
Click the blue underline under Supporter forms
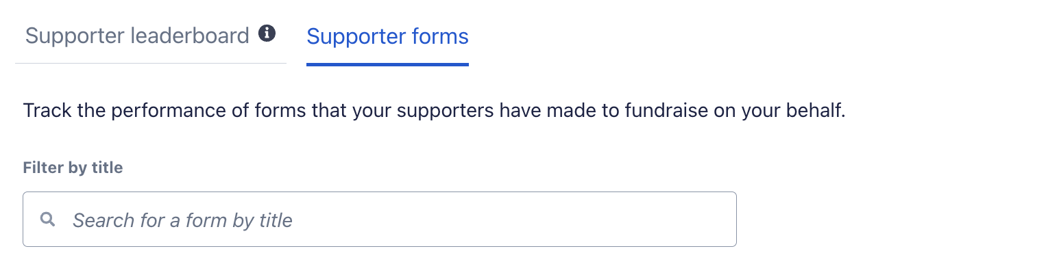[x=387, y=64]
